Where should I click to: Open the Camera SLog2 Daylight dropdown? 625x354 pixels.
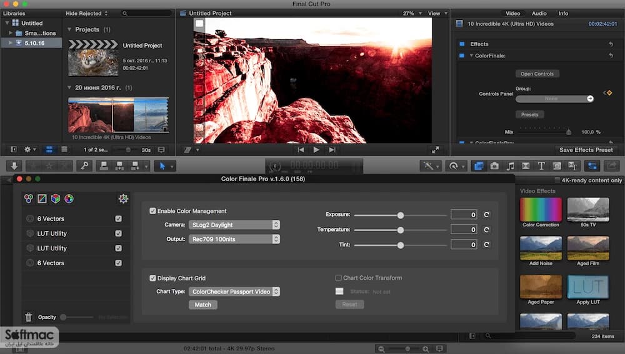point(234,225)
